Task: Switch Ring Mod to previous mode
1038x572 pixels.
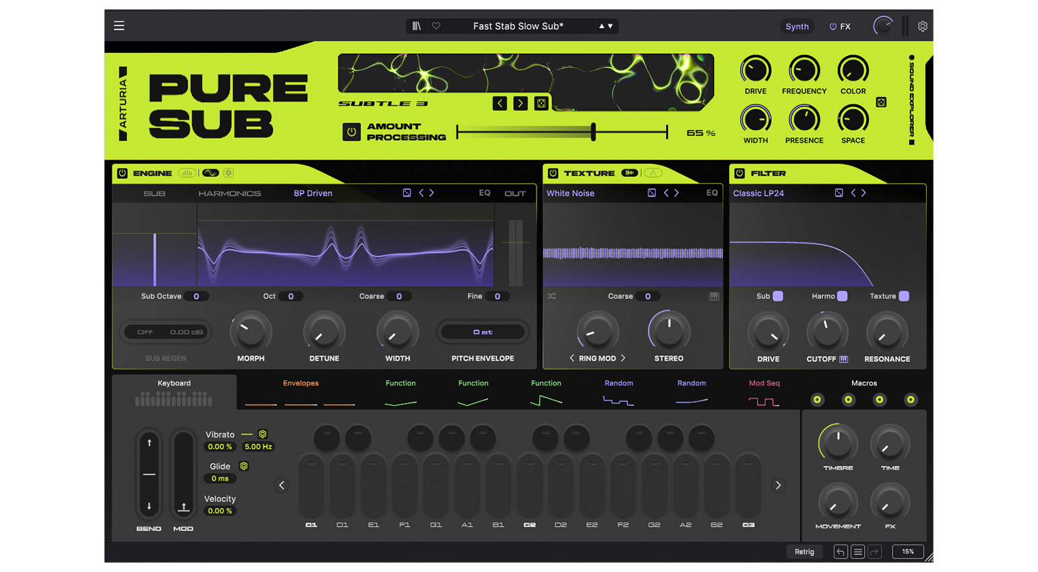Action: 572,359
